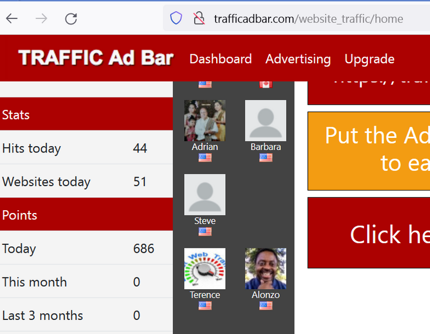Image resolution: width=430 pixels, height=334 pixels.
Task: Click the red 'Click he' button
Action: click(369, 233)
